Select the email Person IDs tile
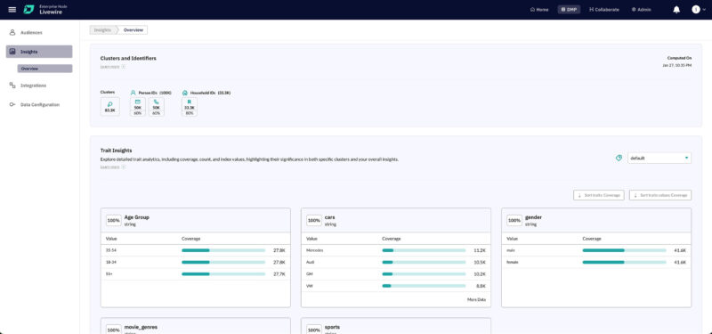 [138, 107]
